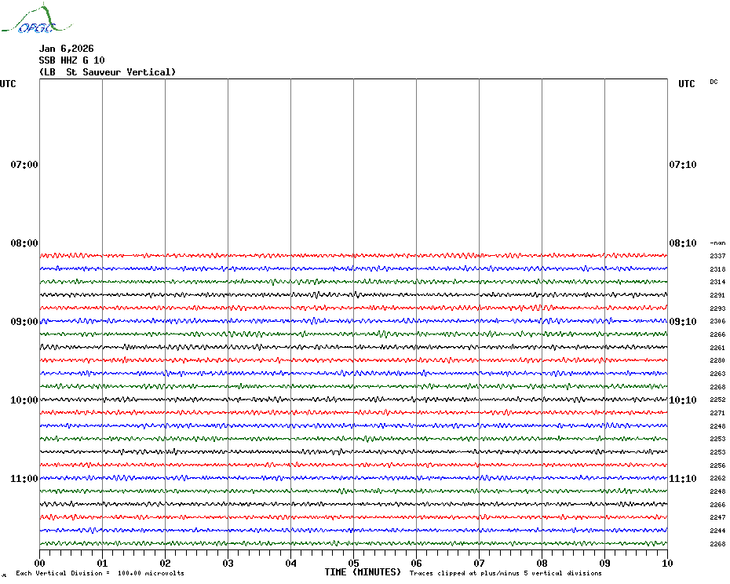Click the vertical division microvolts note

(100, 574)
